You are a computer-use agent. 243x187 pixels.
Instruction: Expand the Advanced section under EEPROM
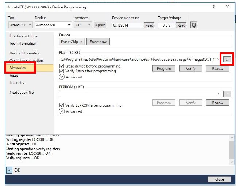coord(62,111)
